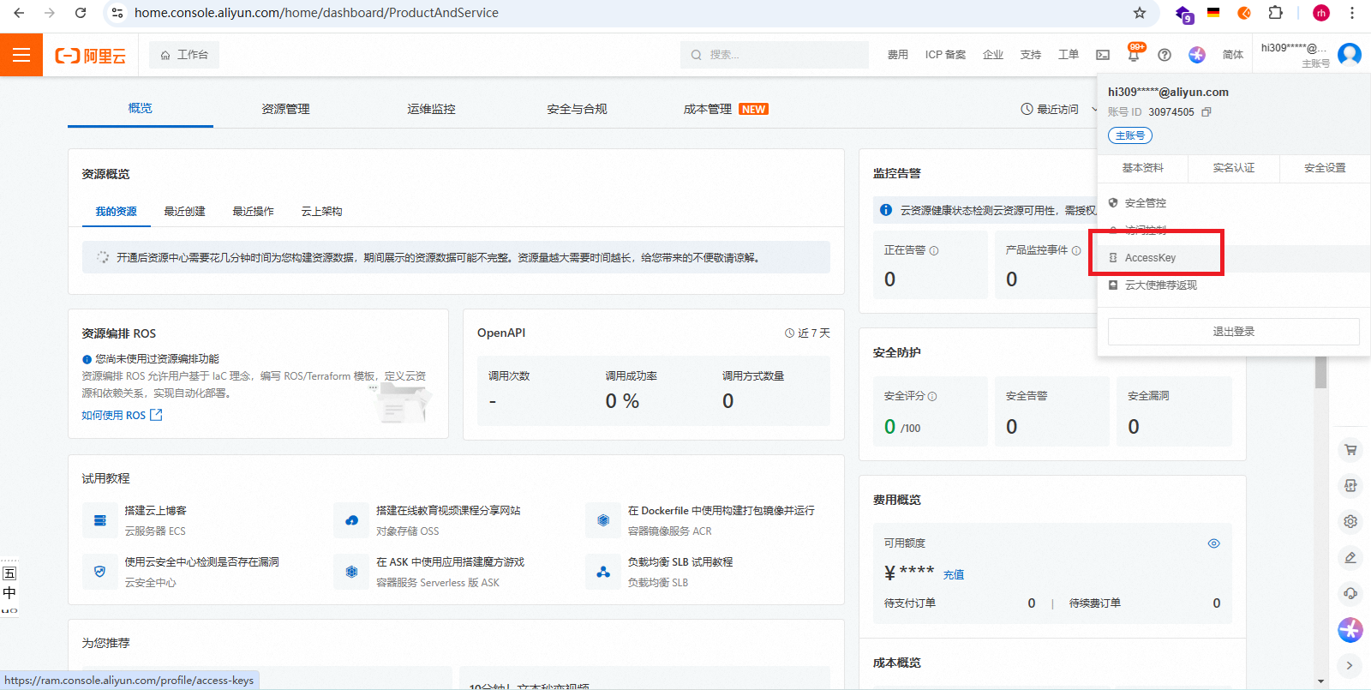This screenshot has width=1371, height=690.
Task: Open the customer support headset icon
Action: [x=1350, y=593]
